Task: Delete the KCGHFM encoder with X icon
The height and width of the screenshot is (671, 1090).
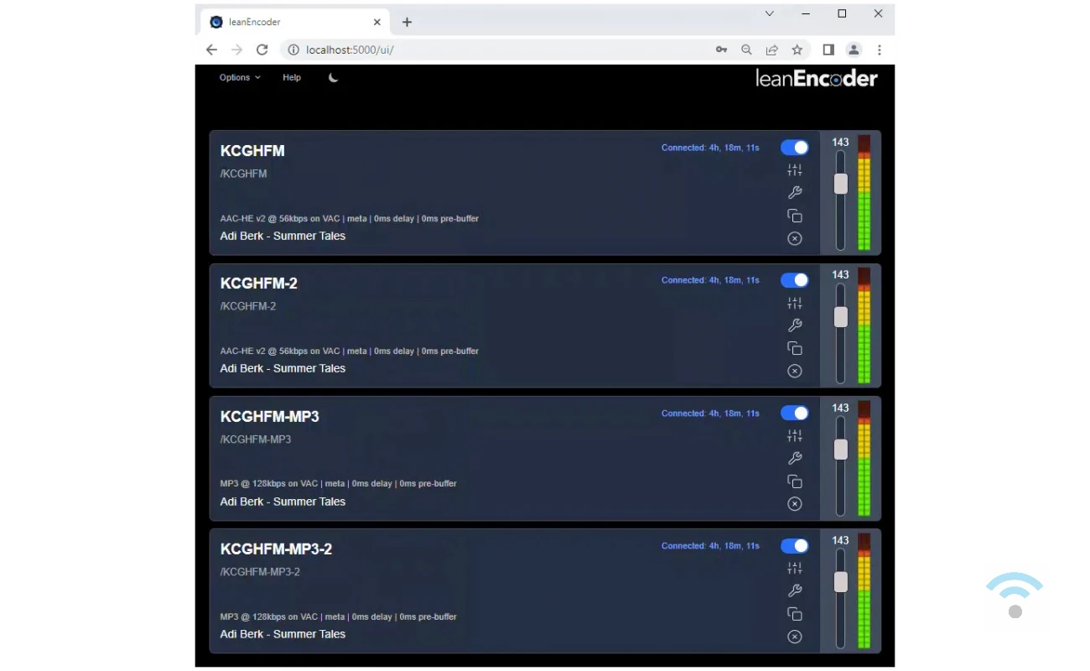Action: (794, 238)
